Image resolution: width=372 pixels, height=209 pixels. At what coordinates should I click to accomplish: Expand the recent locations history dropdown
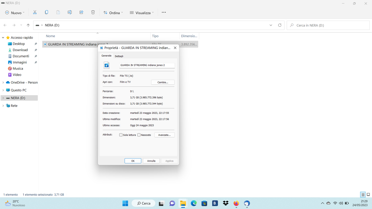[21, 25]
